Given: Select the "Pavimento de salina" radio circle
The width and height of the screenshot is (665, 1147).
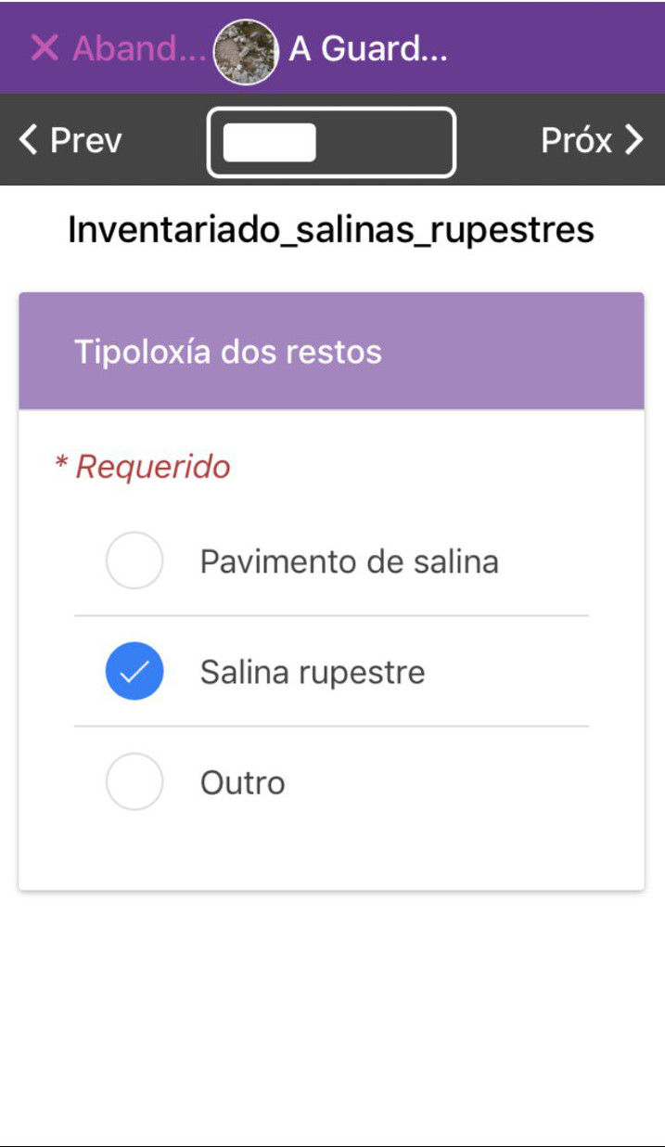Looking at the screenshot, I should click(x=134, y=561).
